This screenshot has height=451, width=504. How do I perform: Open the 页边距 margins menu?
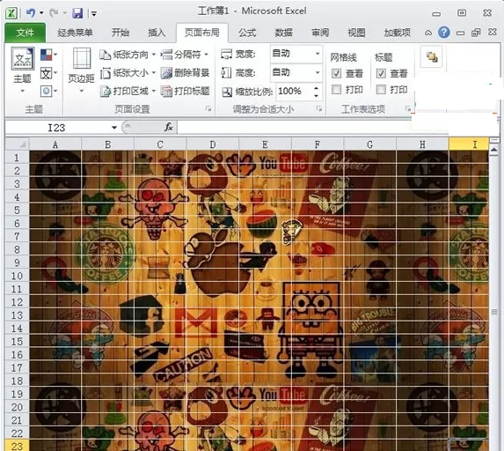81,70
